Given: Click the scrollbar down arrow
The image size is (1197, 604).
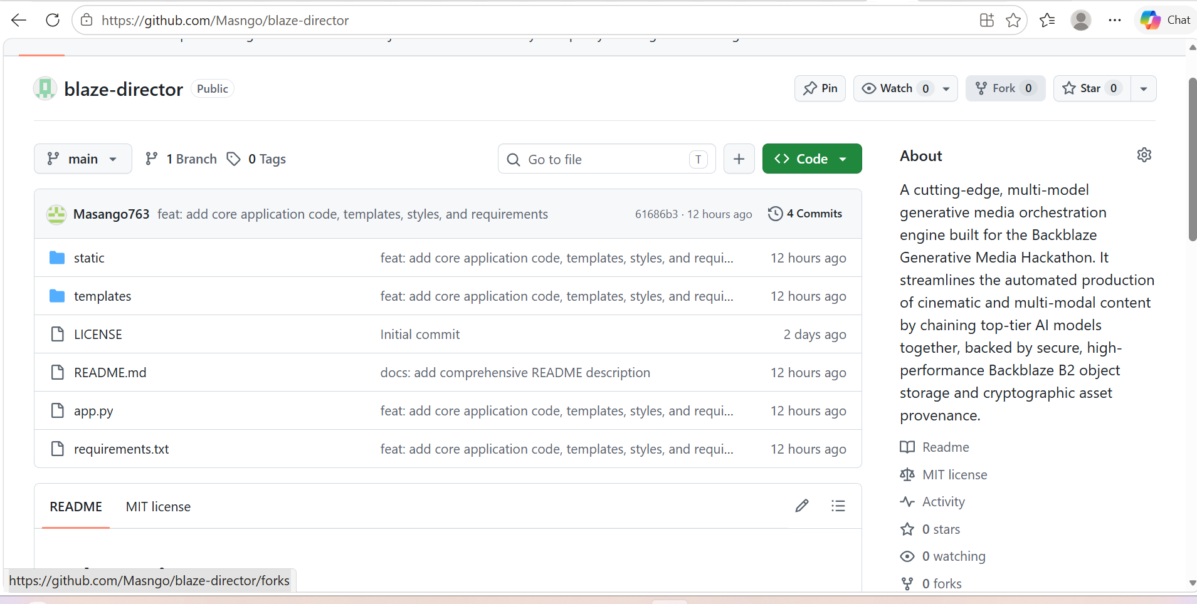Looking at the screenshot, I should (x=1192, y=583).
